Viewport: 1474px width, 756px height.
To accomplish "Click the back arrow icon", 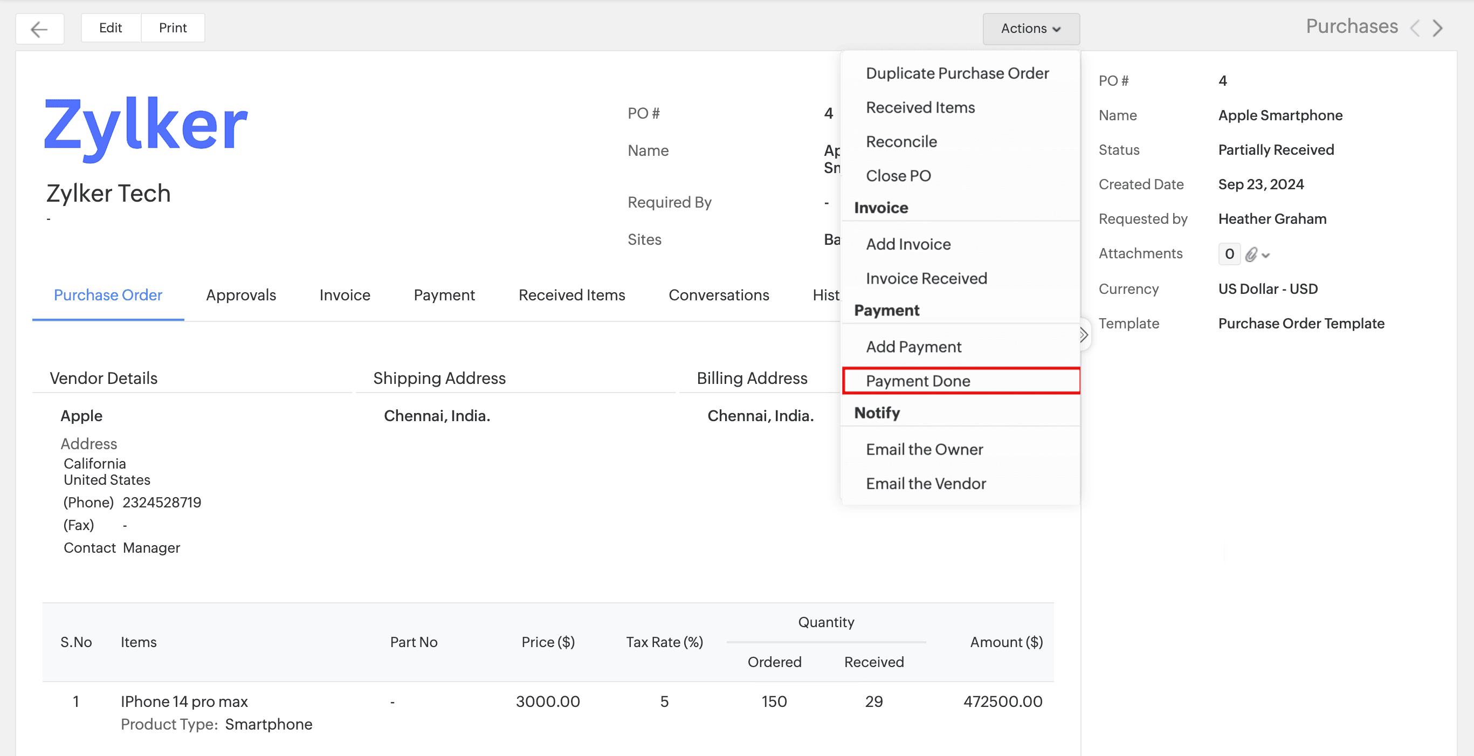I will 39,29.
